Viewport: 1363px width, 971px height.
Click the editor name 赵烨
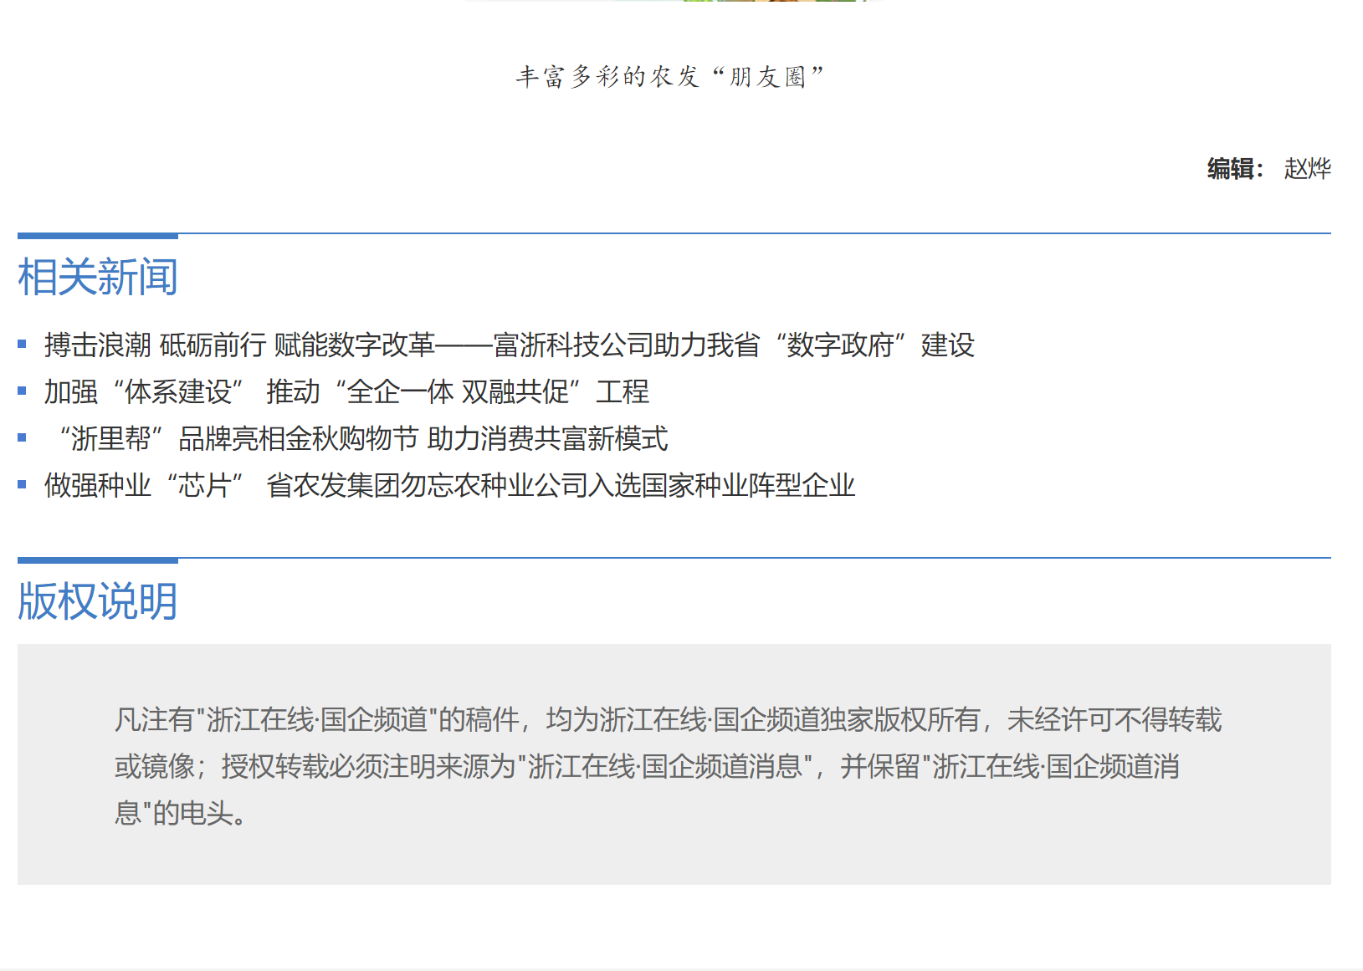[x=1307, y=169]
